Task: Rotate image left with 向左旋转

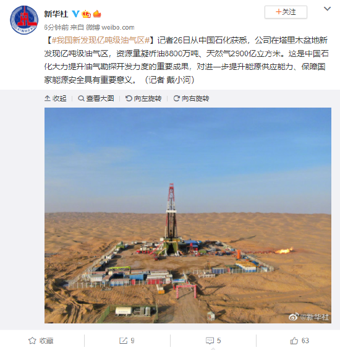Action: [143, 98]
